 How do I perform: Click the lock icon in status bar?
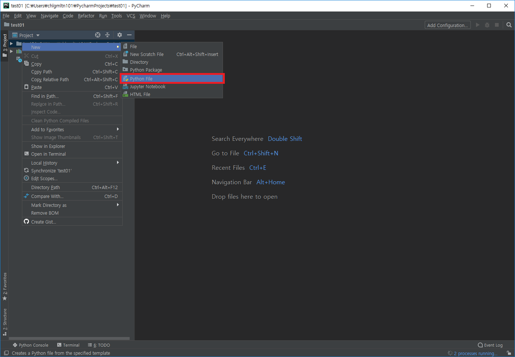509,353
